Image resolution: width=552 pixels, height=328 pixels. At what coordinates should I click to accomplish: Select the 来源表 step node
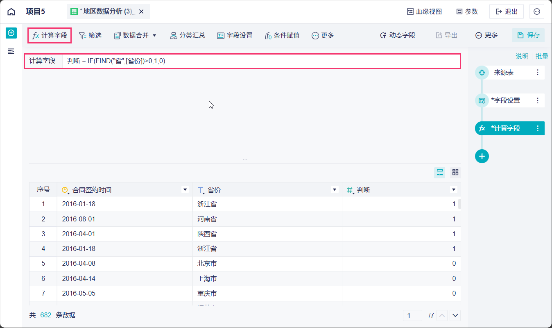510,73
